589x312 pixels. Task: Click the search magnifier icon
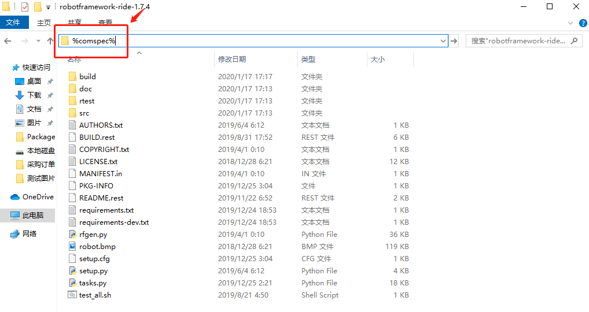(574, 40)
